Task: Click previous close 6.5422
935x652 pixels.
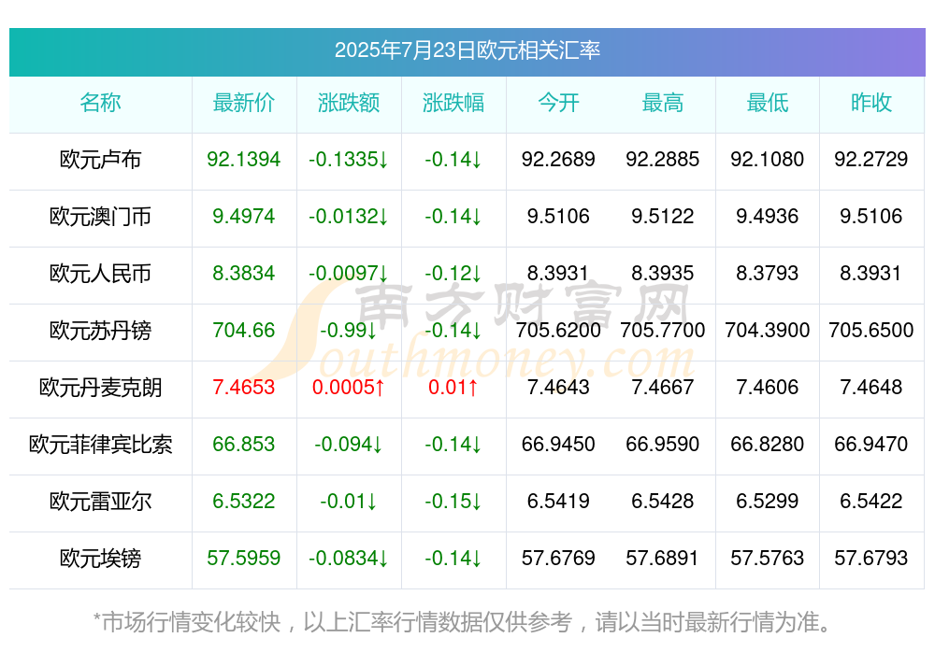Action: [x=871, y=502]
